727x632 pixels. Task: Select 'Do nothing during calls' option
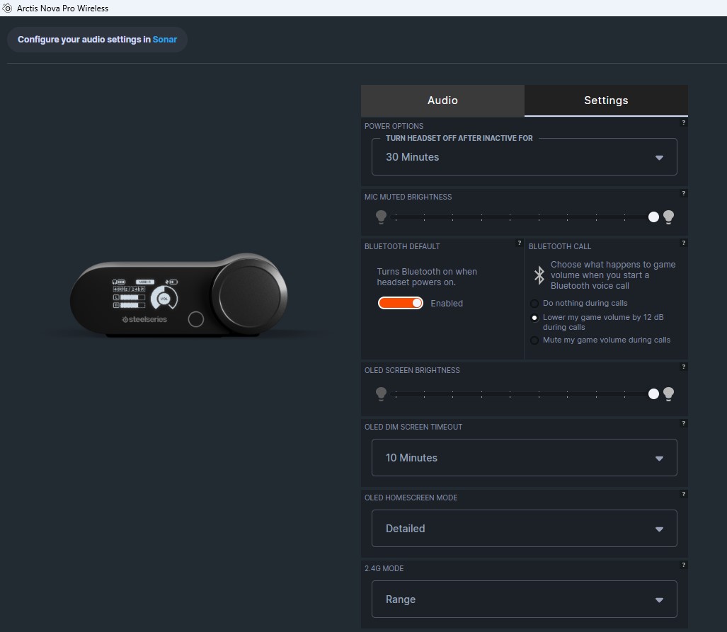click(x=534, y=304)
